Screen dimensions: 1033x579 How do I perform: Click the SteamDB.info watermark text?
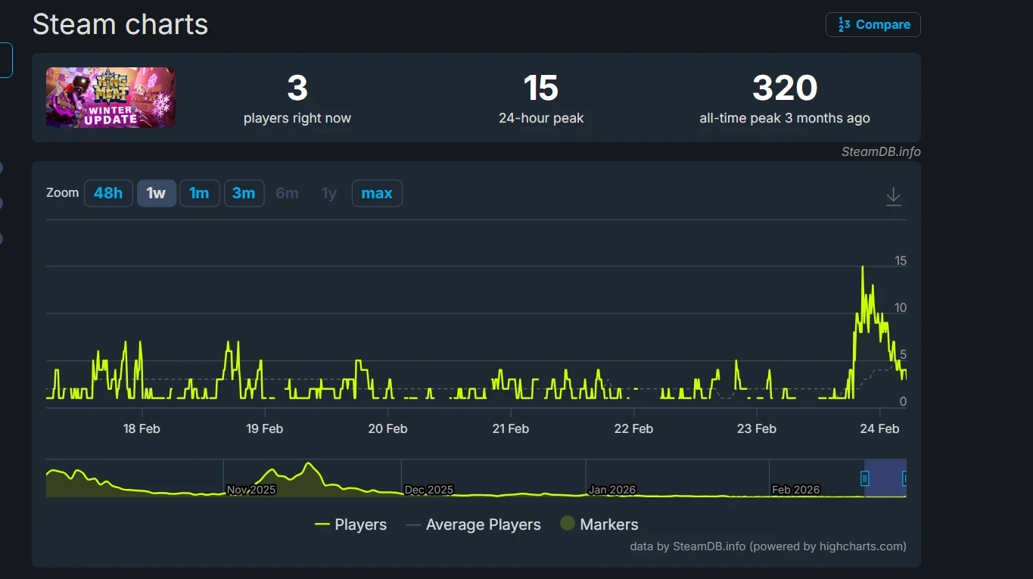(880, 151)
